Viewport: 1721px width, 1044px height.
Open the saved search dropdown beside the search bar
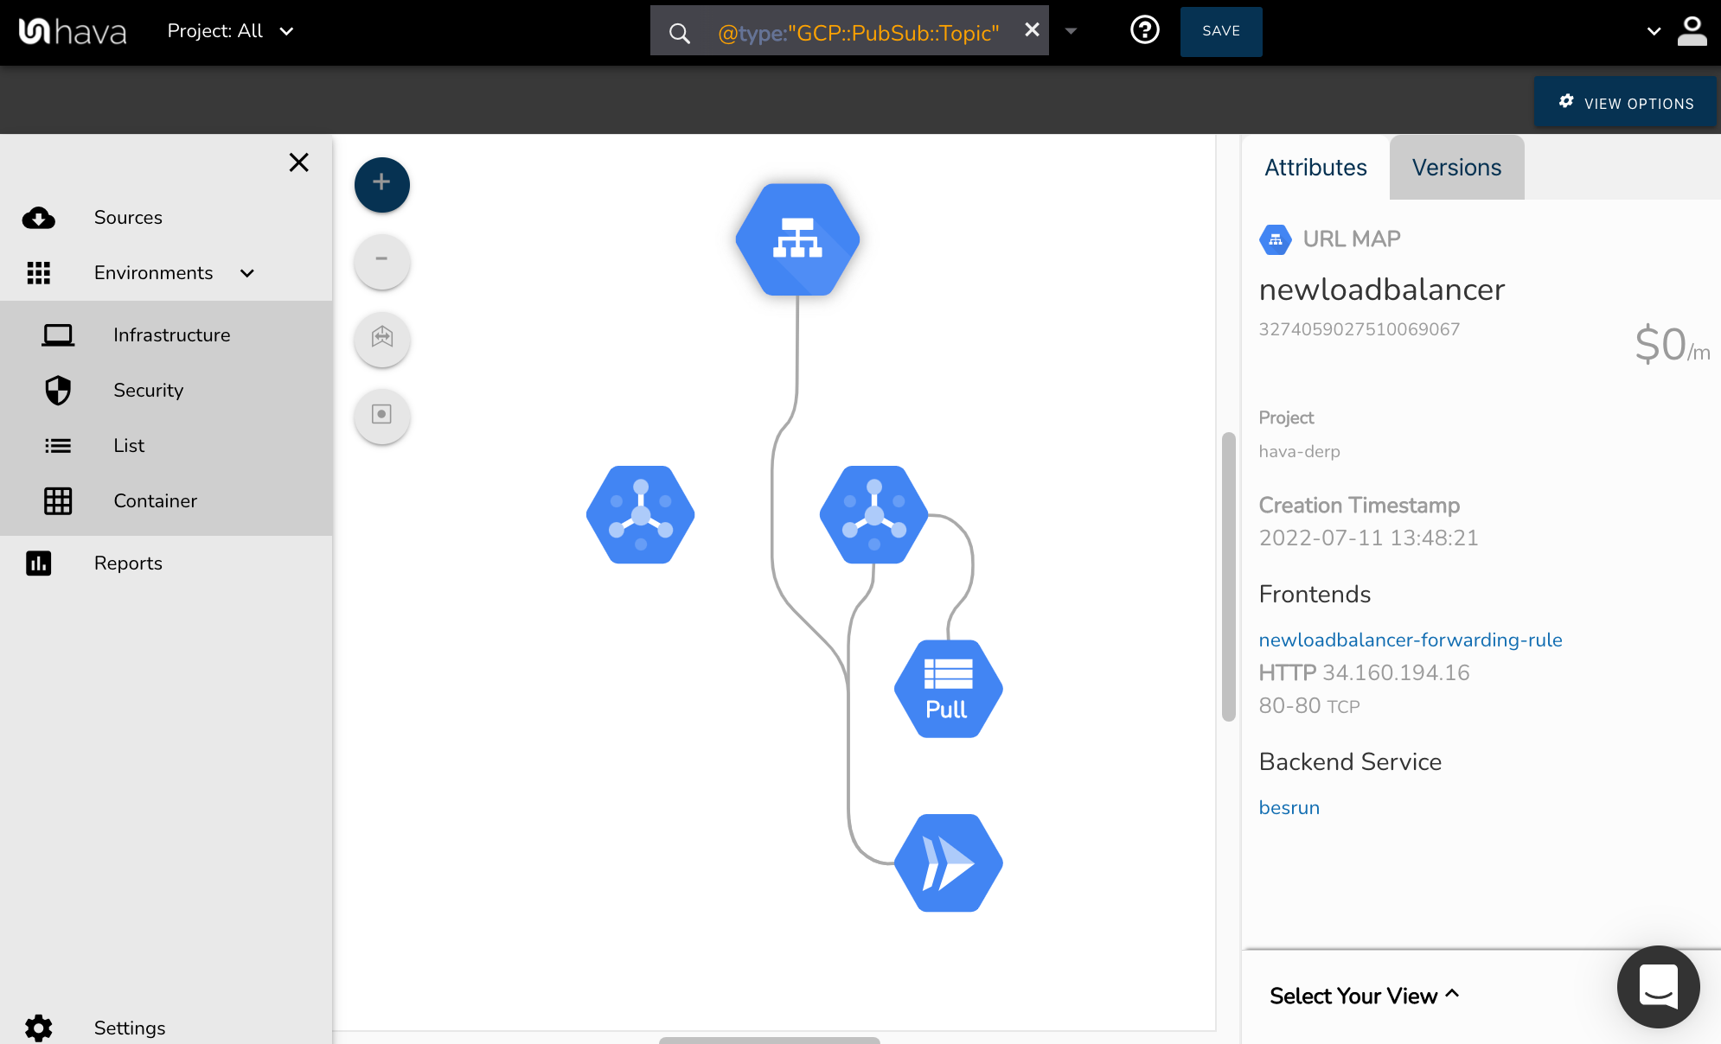pyautogui.click(x=1072, y=31)
